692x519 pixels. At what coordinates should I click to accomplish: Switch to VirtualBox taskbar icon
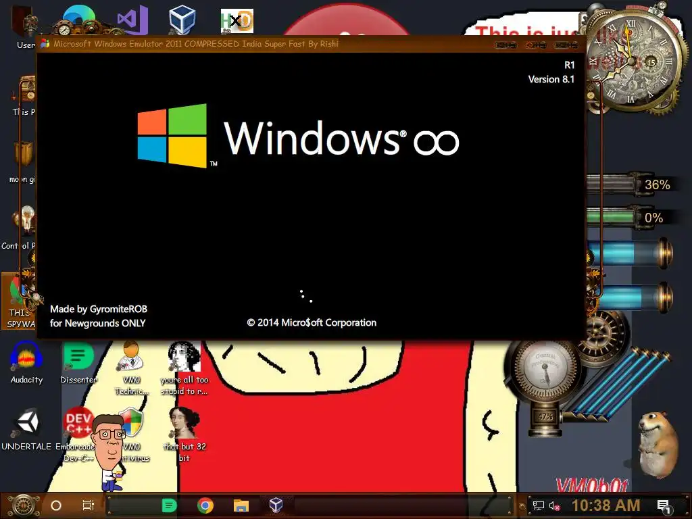(276, 505)
